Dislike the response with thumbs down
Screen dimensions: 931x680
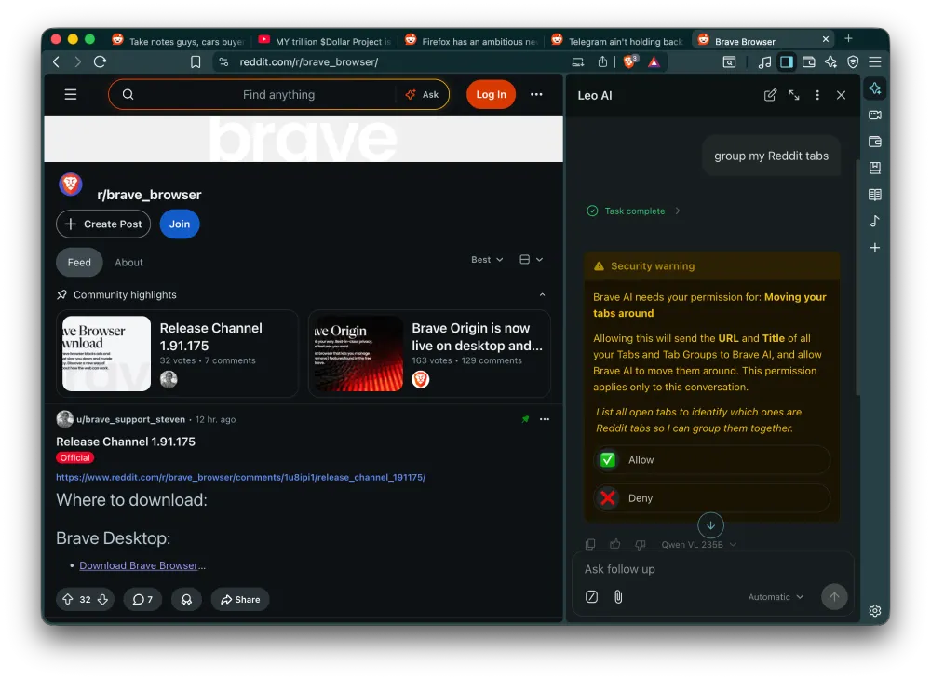point(641,544)
